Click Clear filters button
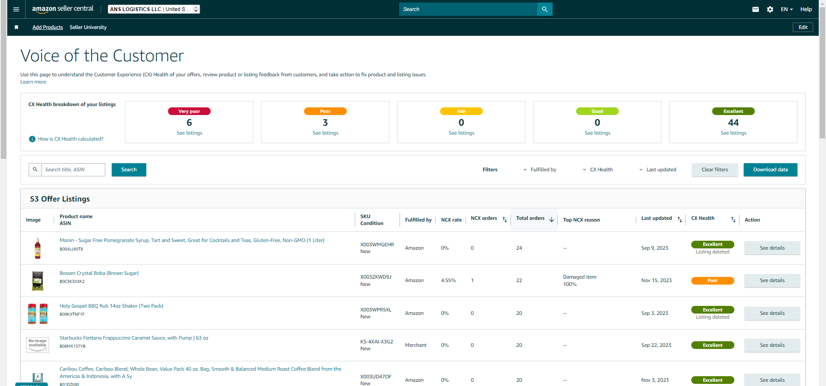 click(x=715, y=170)
